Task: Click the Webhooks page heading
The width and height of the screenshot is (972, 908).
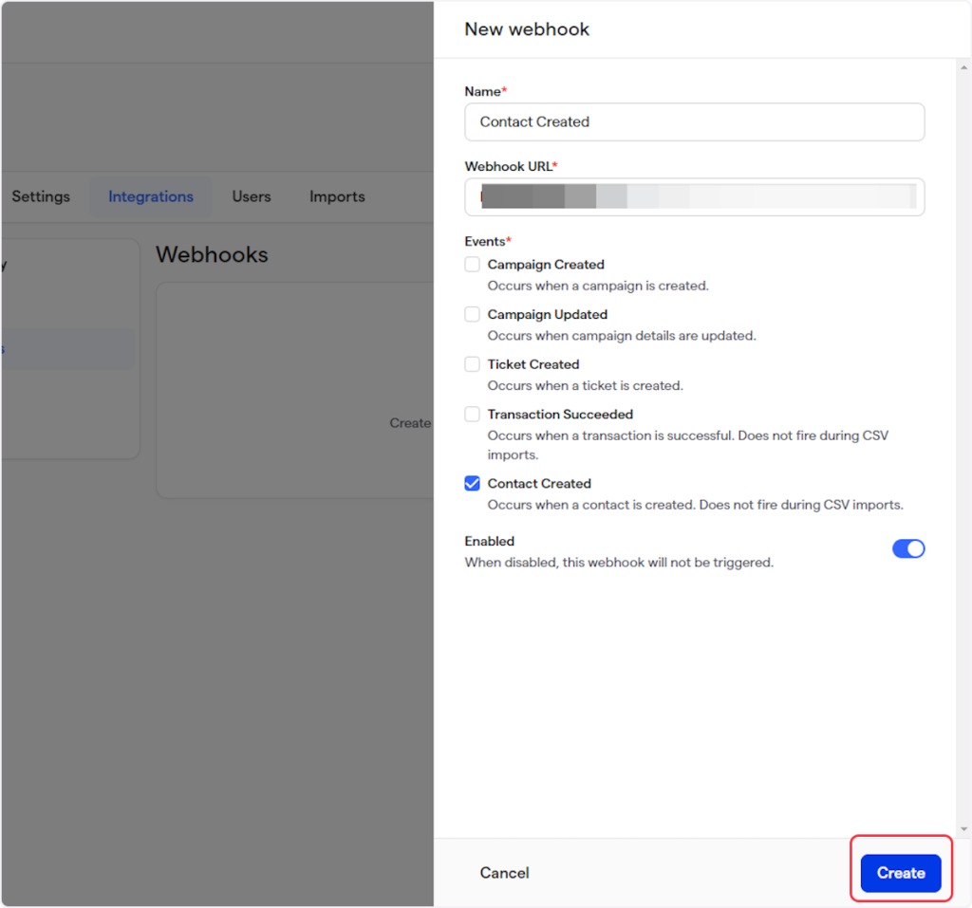Action: (212, 254)
